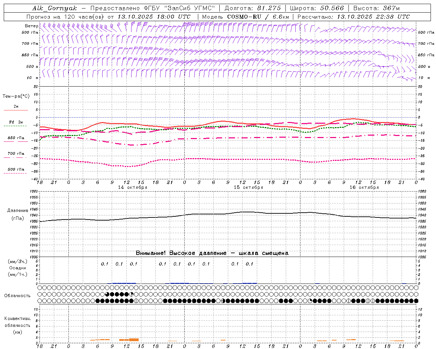Click the 15 октября date label

(x=248, y=187)
